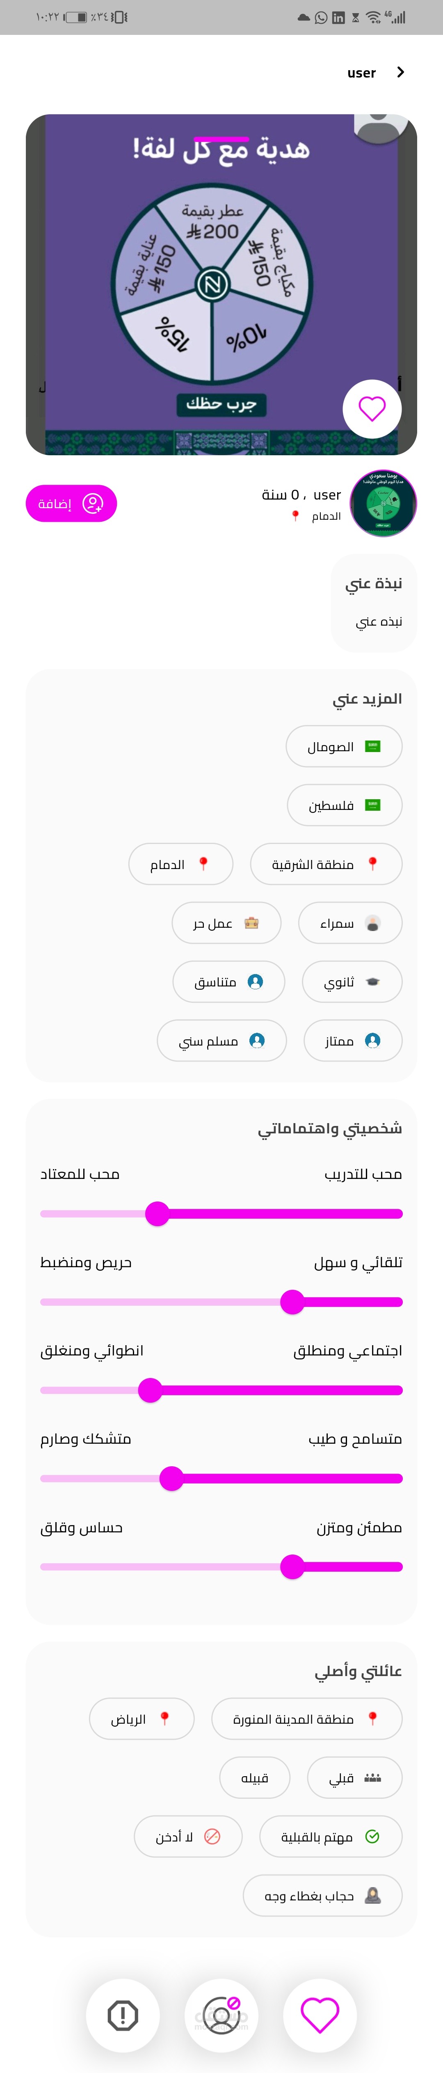
Task: Tap the gray avatar icon on banner corner
Action: click(x=381, y=127)
